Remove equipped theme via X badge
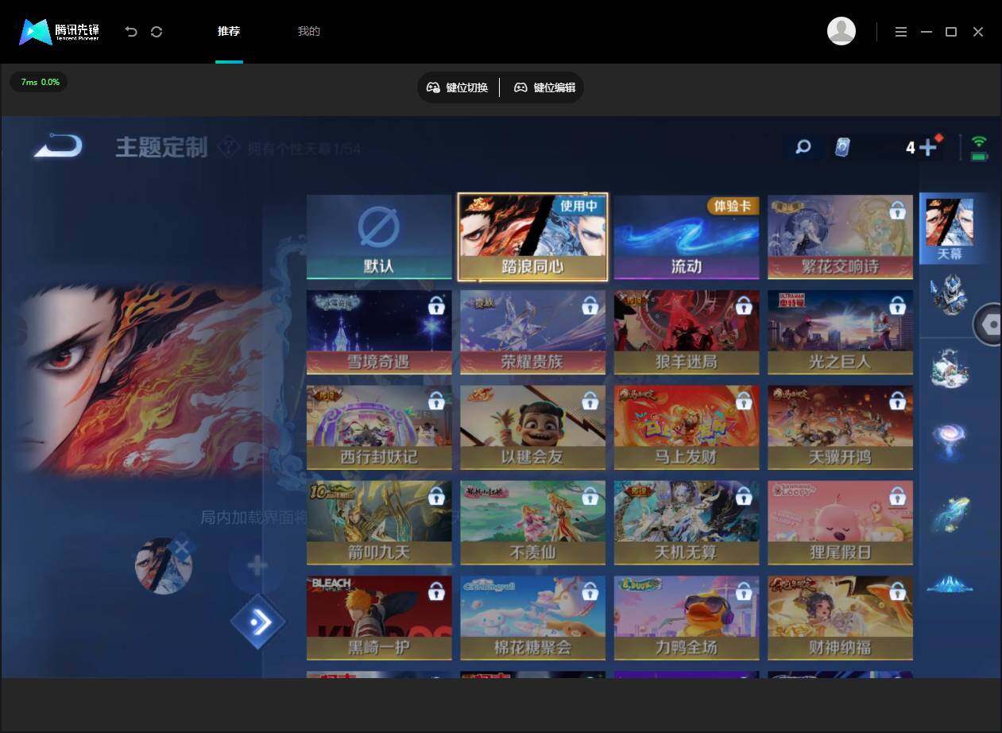 tap(182, 547)
